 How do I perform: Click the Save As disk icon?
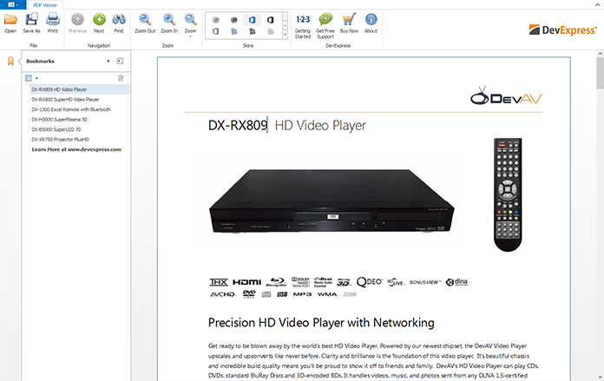pos(31,21)
